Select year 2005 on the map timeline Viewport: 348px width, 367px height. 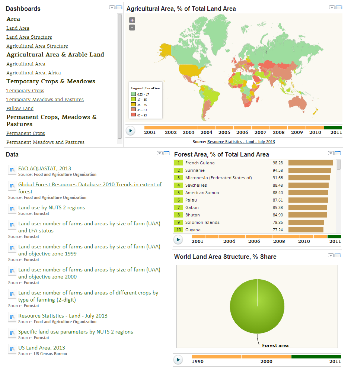pos(224,132)
